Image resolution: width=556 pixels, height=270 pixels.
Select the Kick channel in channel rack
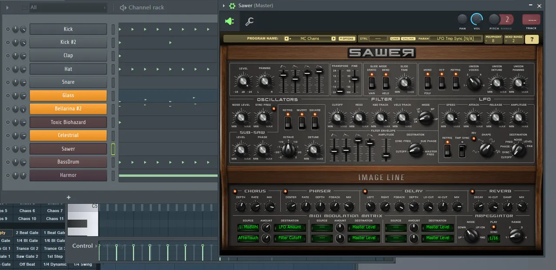[x=68, y=29]
